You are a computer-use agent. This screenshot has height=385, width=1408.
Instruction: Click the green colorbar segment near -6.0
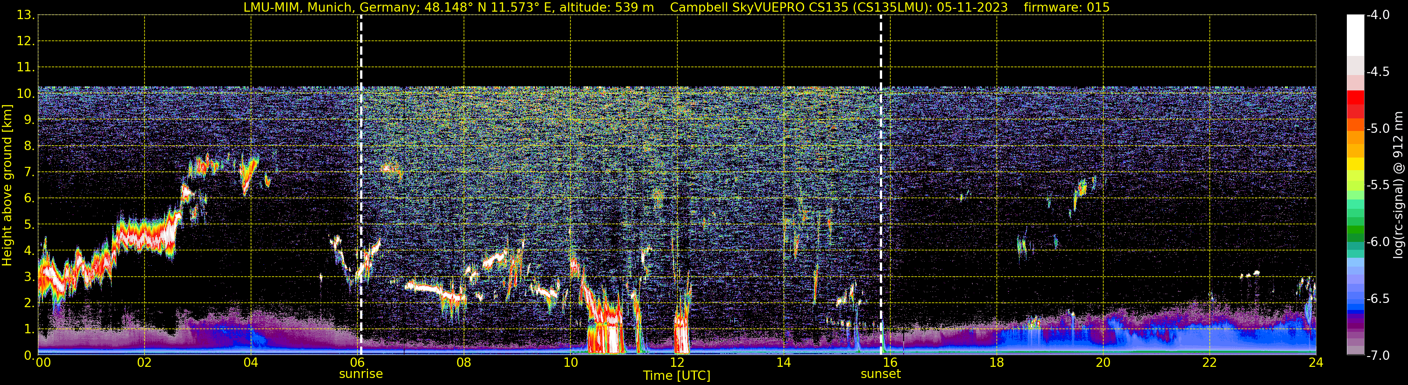tap(1356, 237)
